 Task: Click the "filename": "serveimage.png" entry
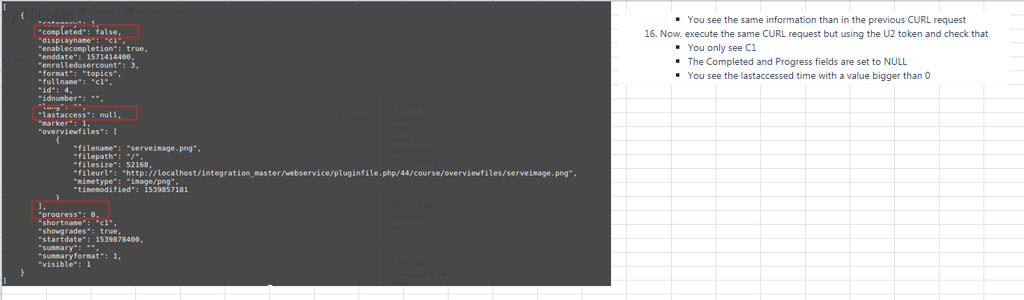coord(137,147)
